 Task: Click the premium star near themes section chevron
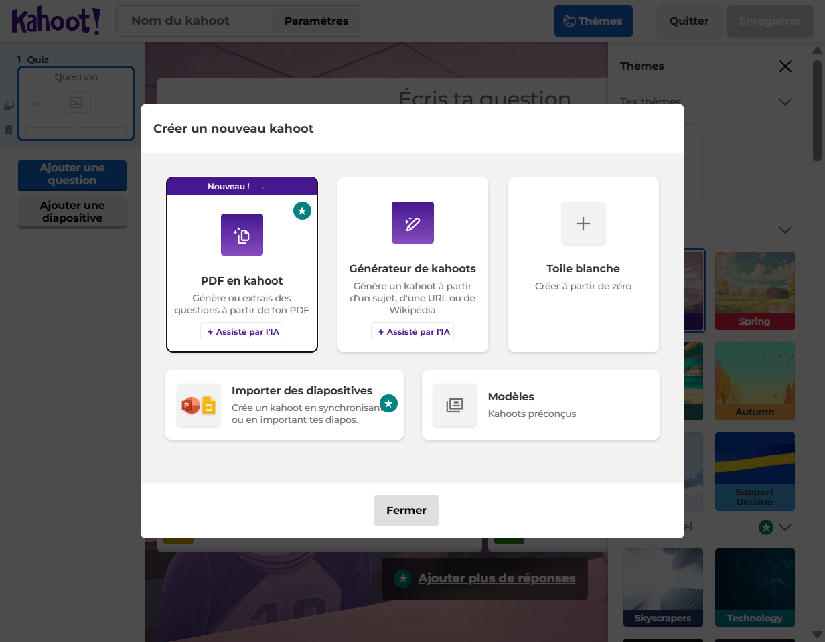(766, 528)
